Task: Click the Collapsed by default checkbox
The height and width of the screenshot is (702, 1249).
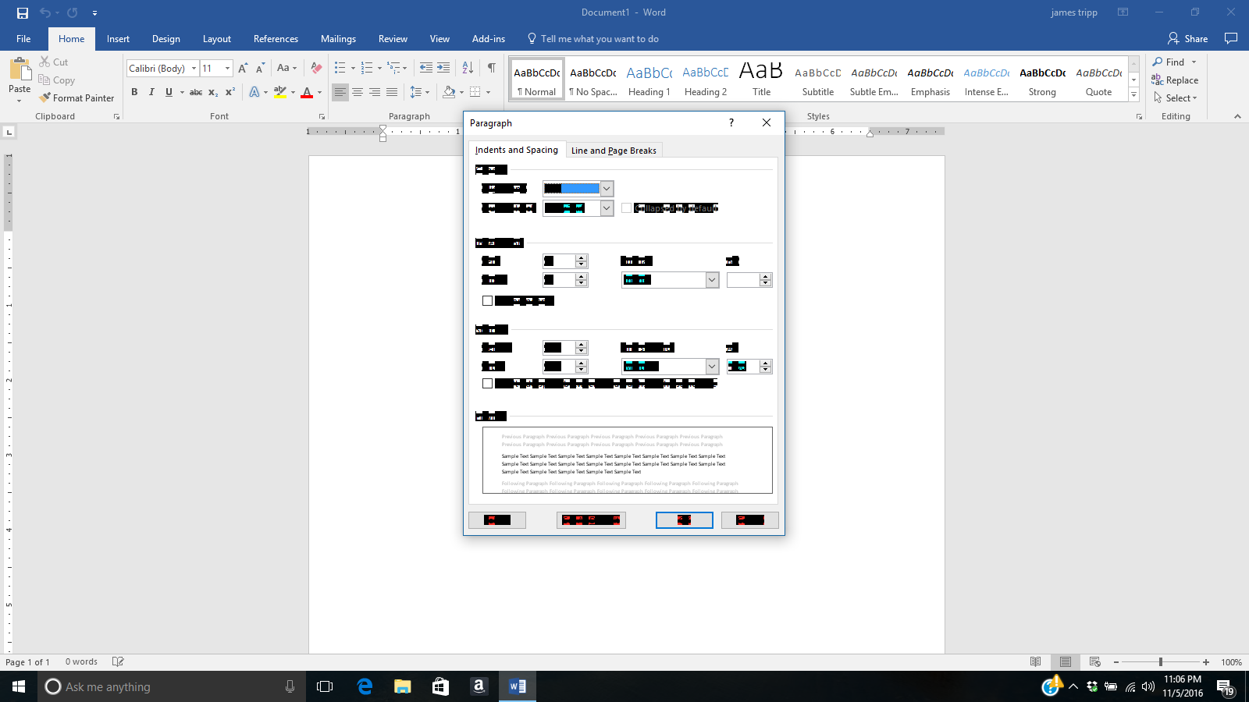Action: [627, 208]
